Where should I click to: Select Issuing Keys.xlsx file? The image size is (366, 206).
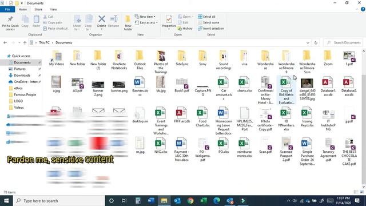pos(307,117)
